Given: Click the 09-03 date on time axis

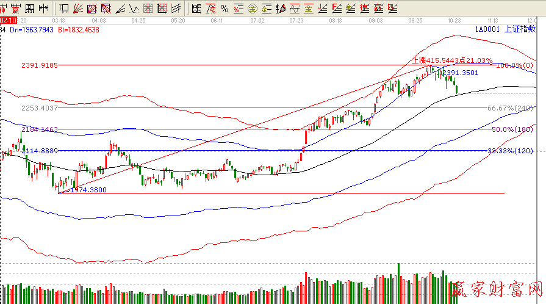Looking at the screenshot, I should (376, 21).
